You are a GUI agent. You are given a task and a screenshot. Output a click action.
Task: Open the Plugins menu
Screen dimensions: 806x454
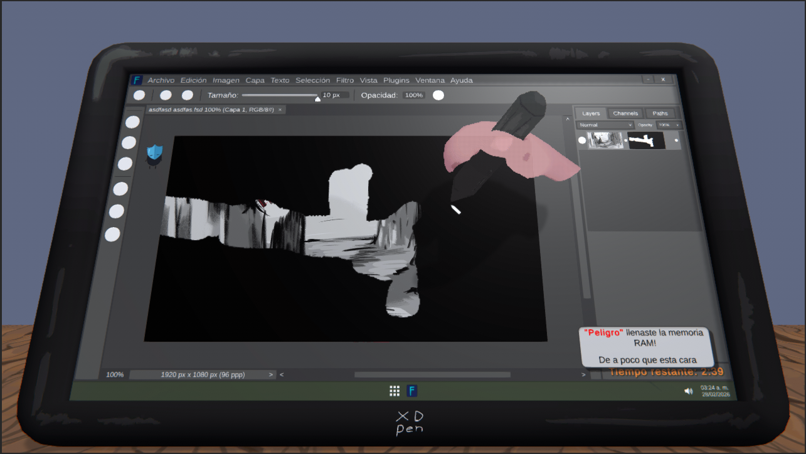396,80
